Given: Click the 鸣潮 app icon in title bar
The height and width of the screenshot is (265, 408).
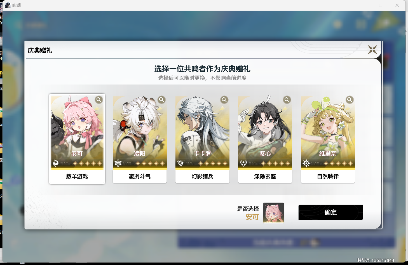Looking at the screenshot, I should (8, 5).
